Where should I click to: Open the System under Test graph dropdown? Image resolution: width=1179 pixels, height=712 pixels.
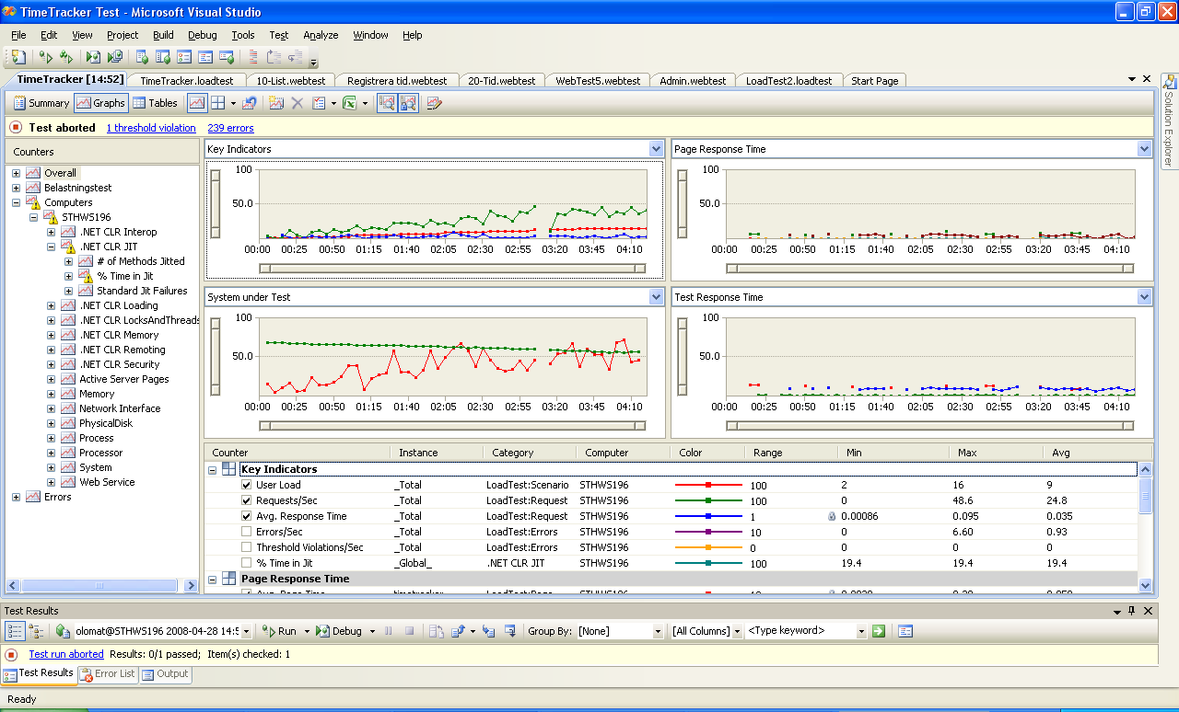[x=656, y=296]
